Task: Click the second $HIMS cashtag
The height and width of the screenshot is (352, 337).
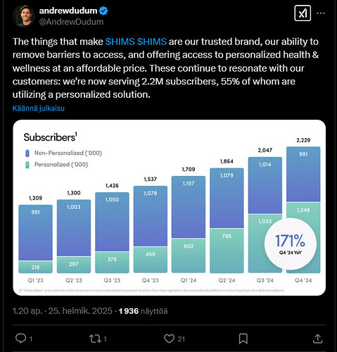Action: (152, 42)
